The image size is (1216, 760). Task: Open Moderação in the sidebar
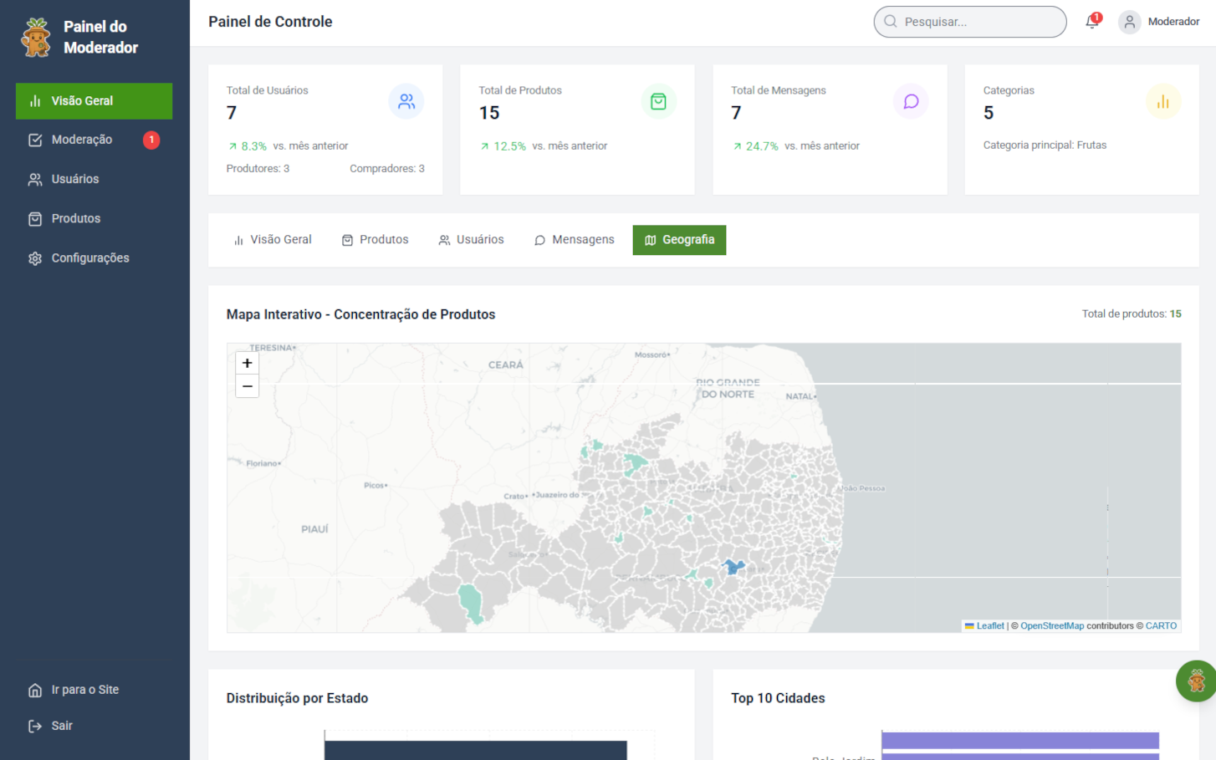pyautogui.click(x=82, y=140)
